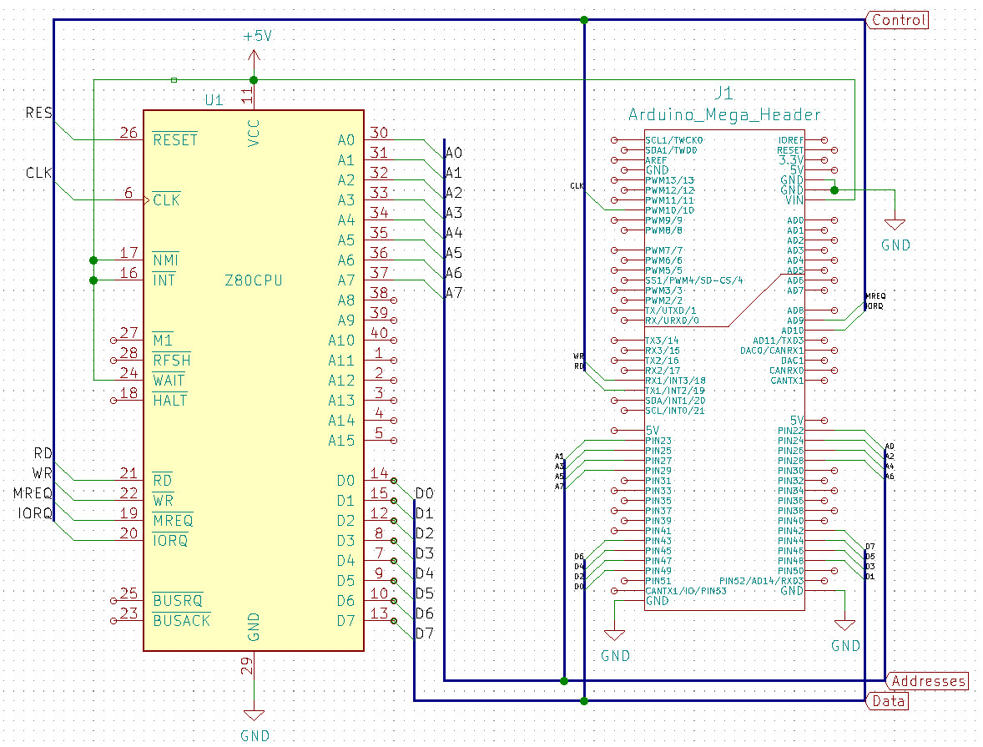Click the +5V power symbol arrow

click(x=254, y=57)
